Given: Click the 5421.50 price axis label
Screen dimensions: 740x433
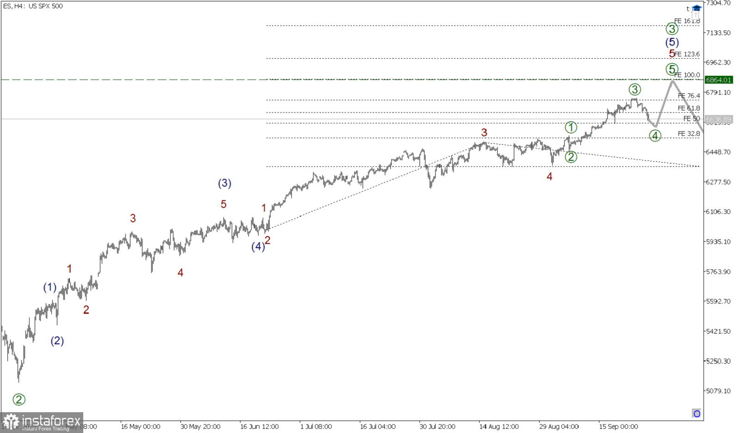Looking at the screenshot, I should tap(718, 331).
